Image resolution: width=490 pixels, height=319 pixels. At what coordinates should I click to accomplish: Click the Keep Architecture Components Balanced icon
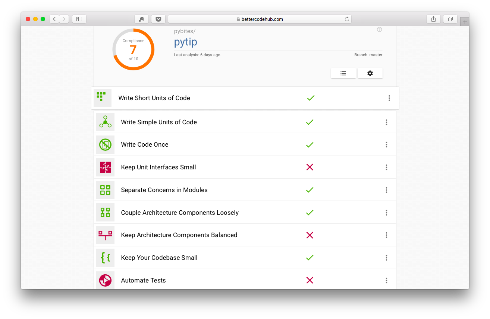click(105, 235)
